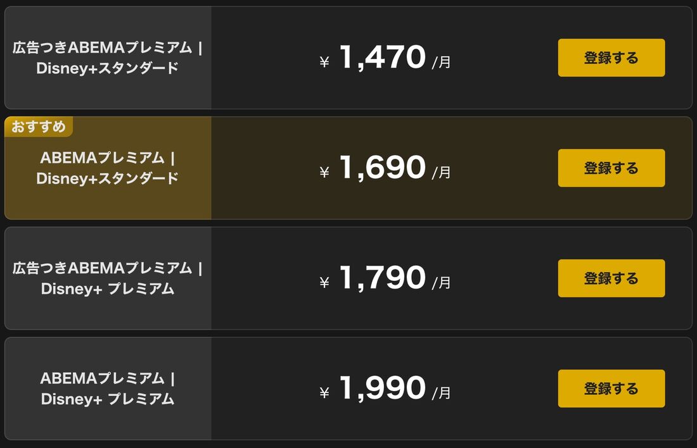697x448 pixels.
Task: Click the yen symbol beside 1,990
Action: pos(324,392)
